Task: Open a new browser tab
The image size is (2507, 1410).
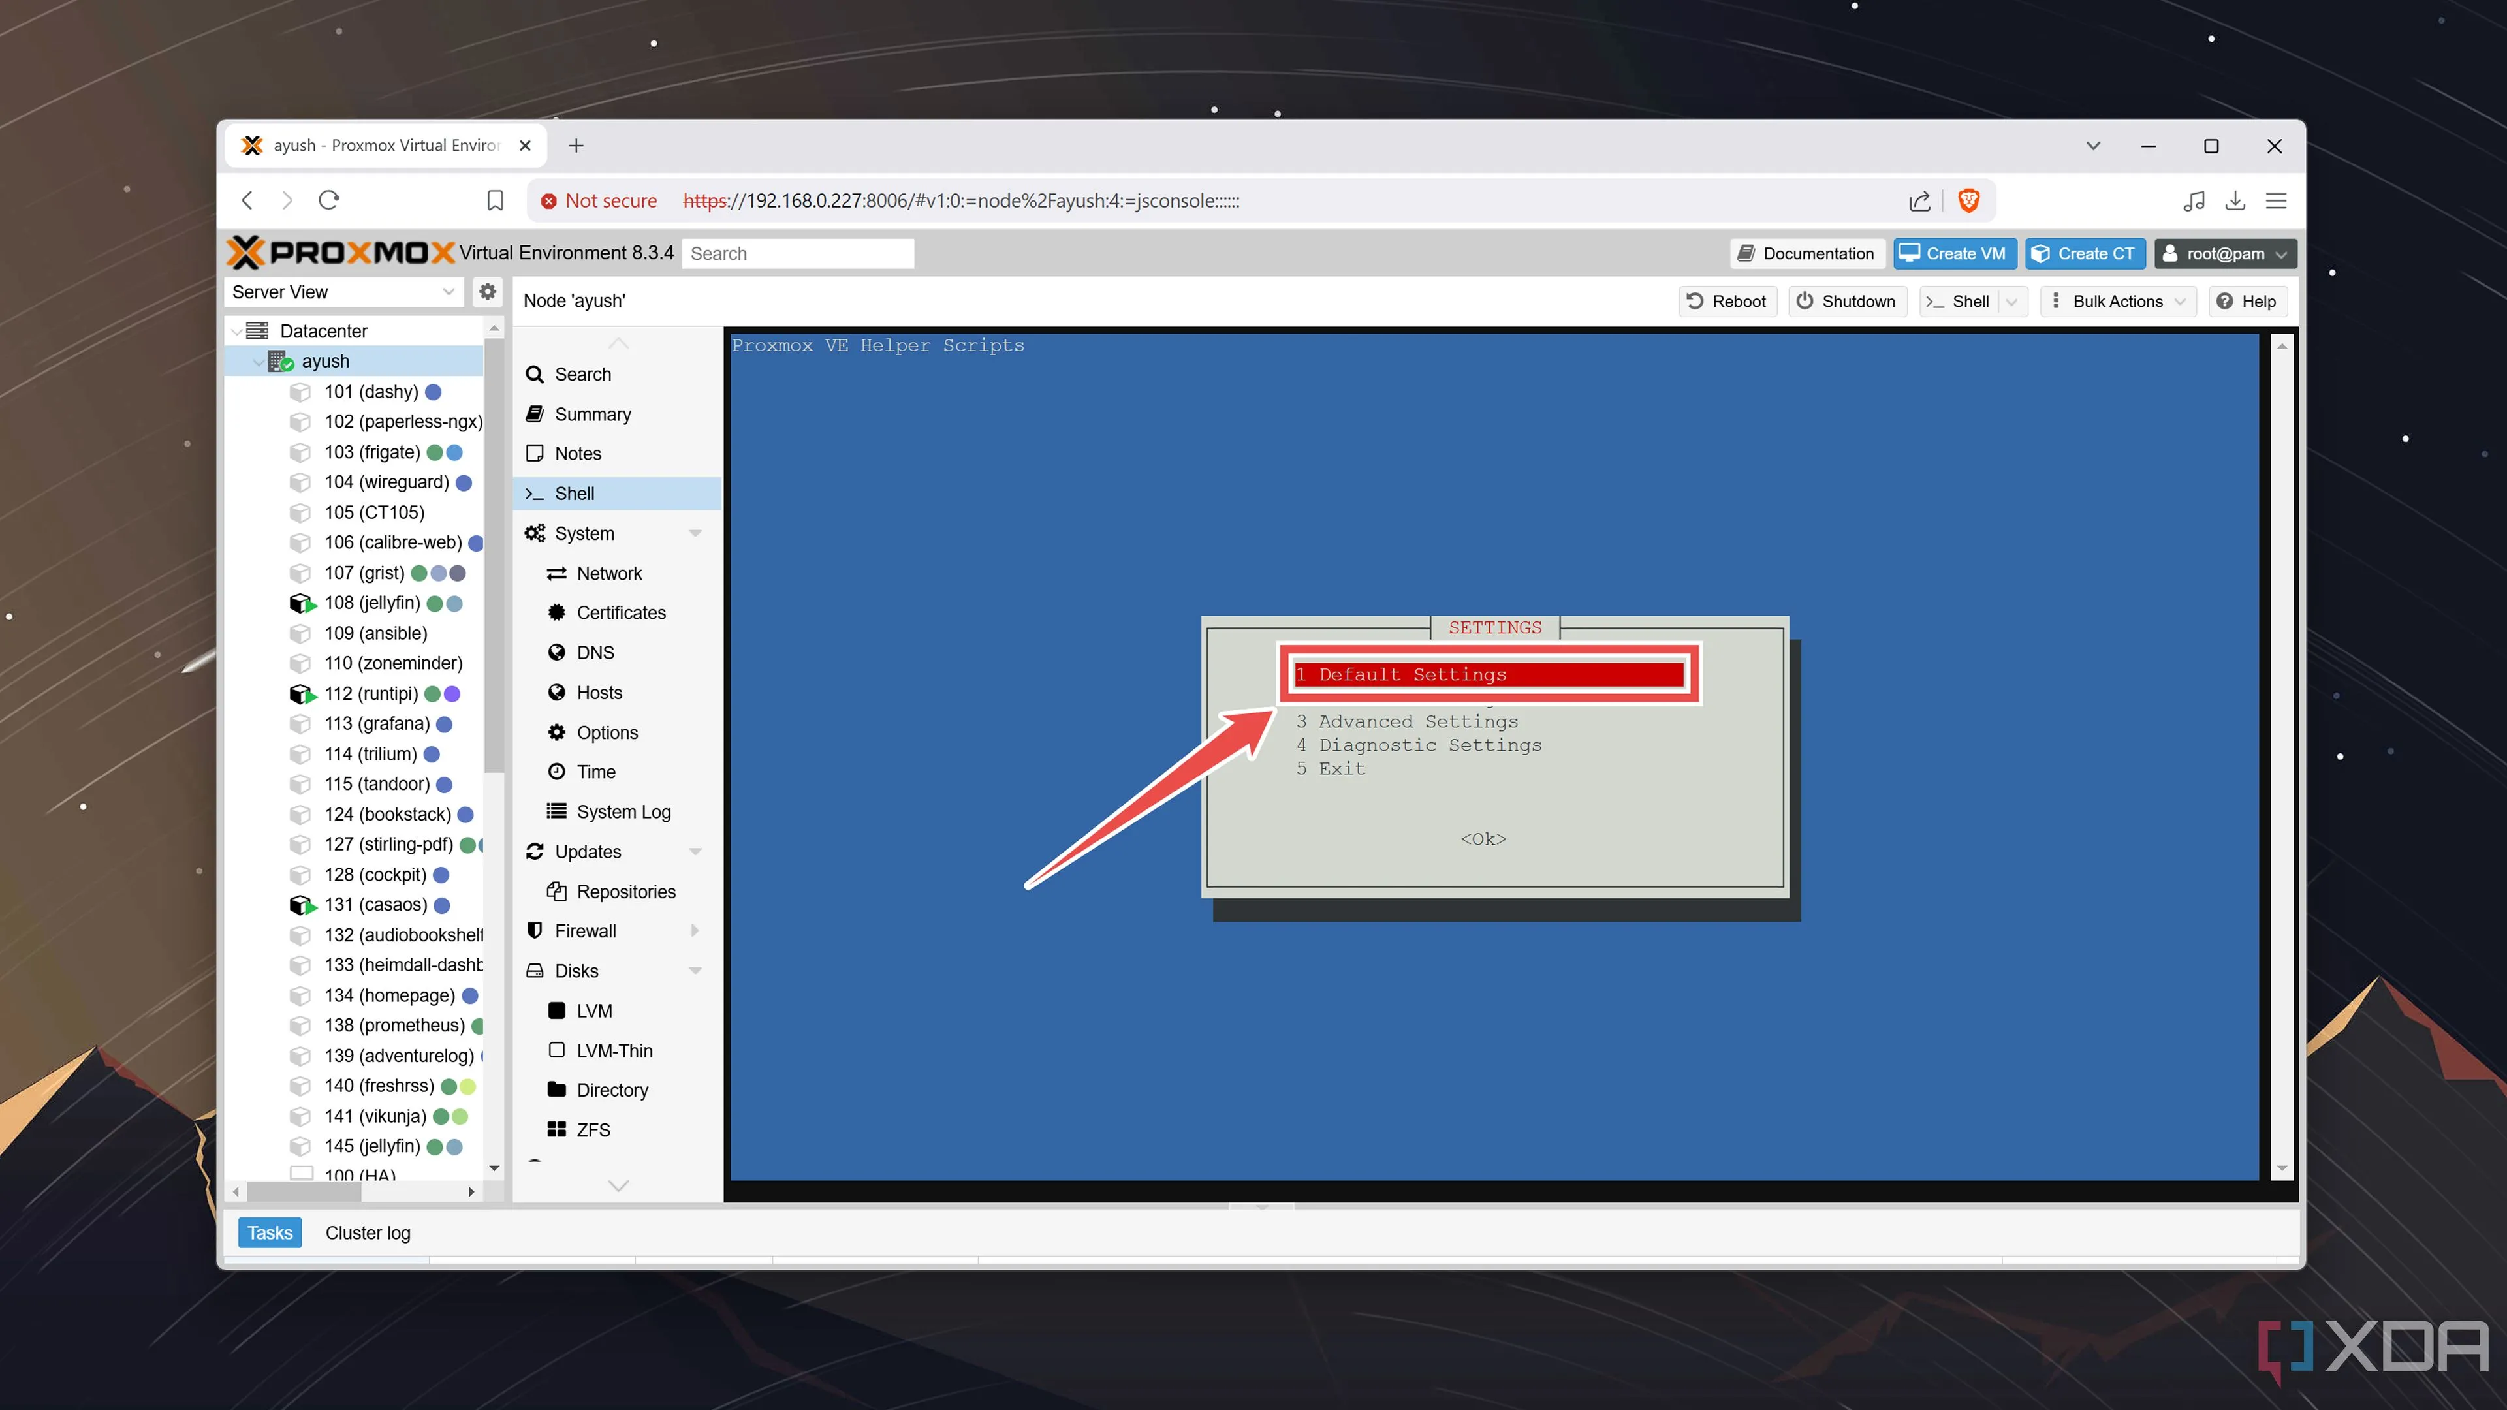Action: coord(576,146)
